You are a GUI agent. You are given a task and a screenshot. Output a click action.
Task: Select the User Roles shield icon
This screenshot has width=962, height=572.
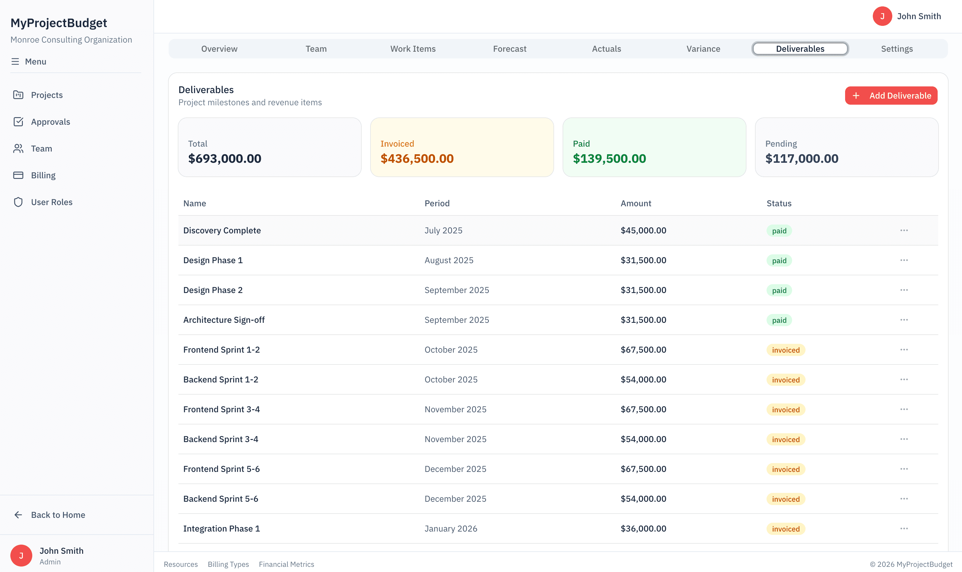click(x=19, y=202)
